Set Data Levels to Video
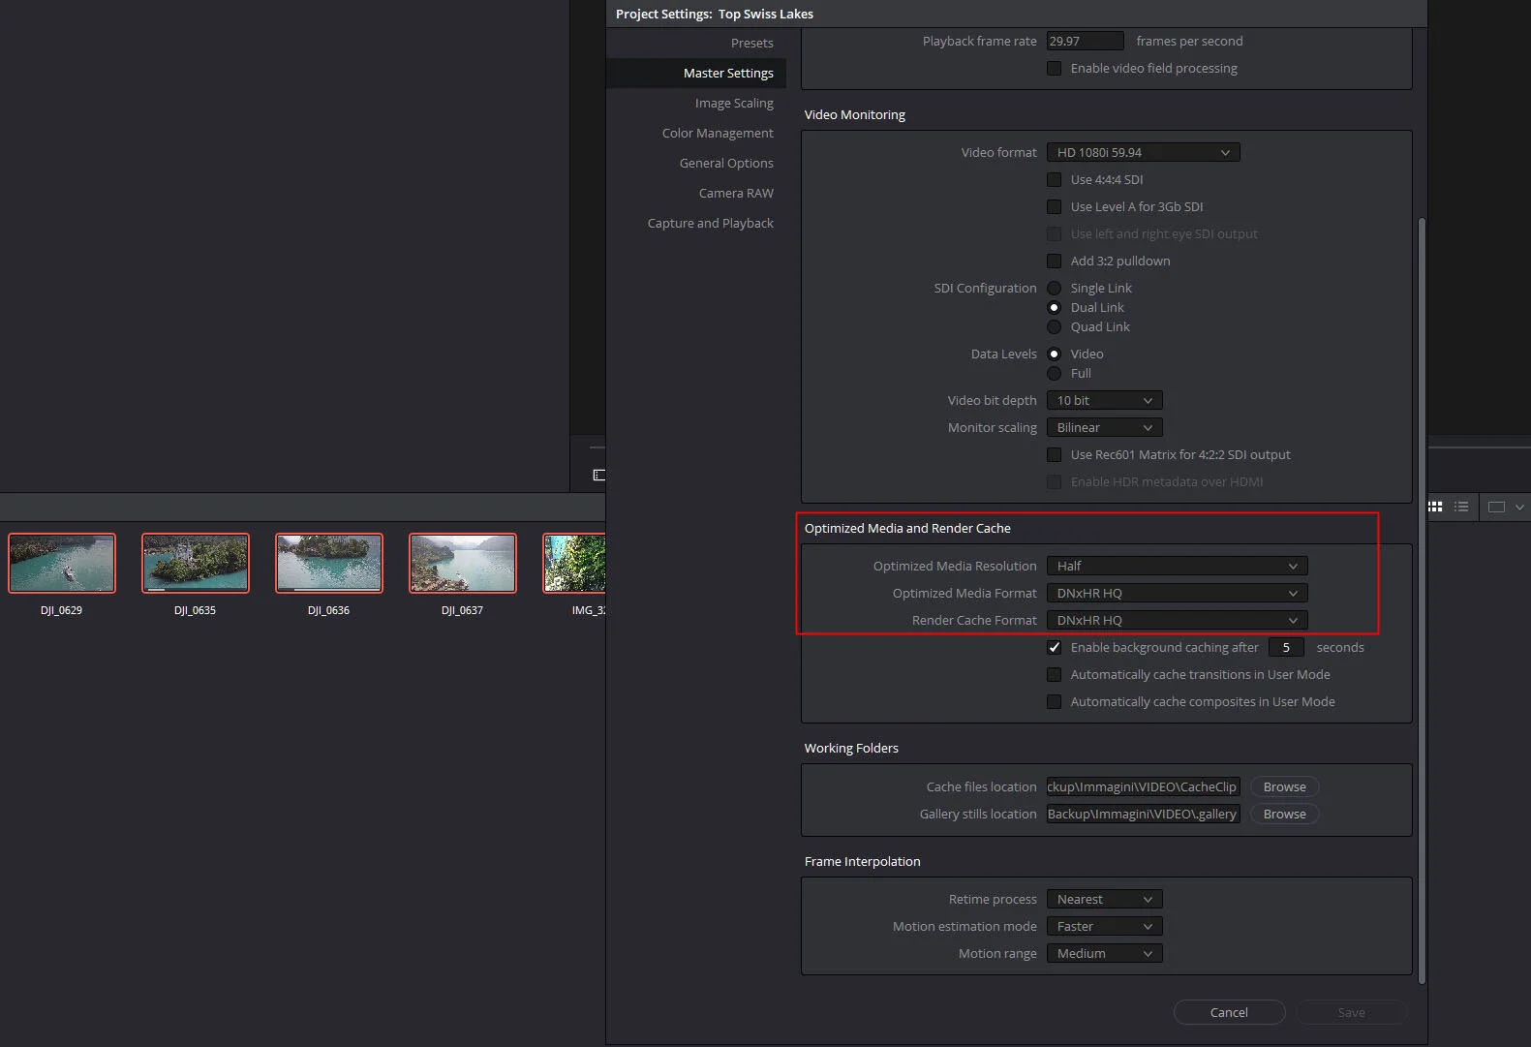The height and width of the screenshot is (1047, 1531). (1054, 354)
